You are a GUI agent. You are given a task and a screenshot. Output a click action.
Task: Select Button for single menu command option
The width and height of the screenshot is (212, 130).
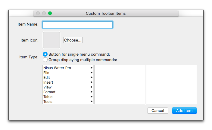(x=45, y=54)
